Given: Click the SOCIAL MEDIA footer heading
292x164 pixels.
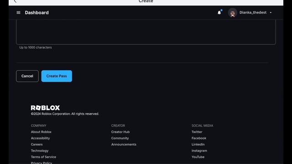Looking at the screenshot, I should [x=202, y=126].
